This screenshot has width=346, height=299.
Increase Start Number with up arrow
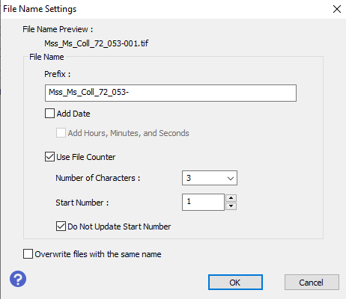(231, 198)
